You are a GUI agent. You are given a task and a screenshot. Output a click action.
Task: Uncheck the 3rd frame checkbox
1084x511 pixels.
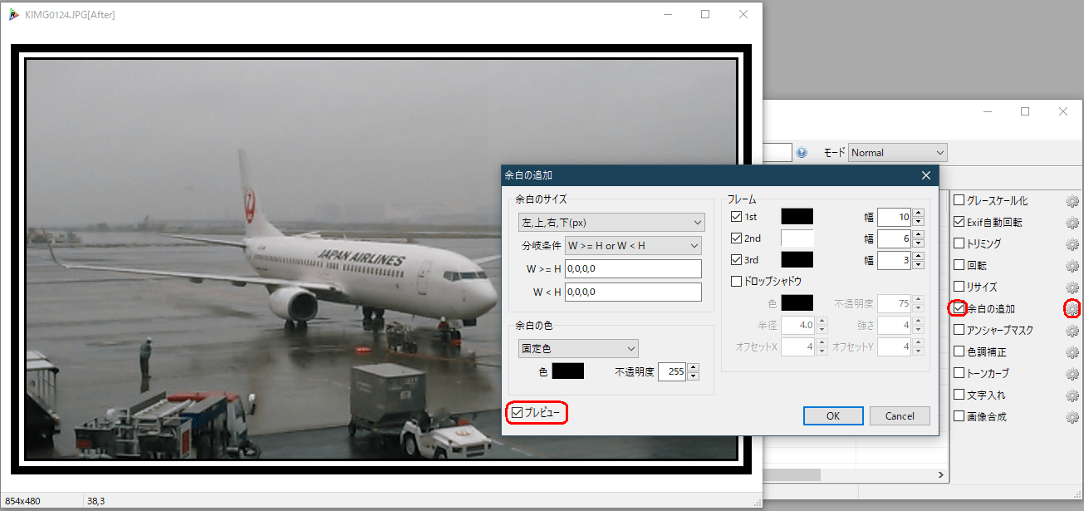pyautogui.click(x=736, y=260)
